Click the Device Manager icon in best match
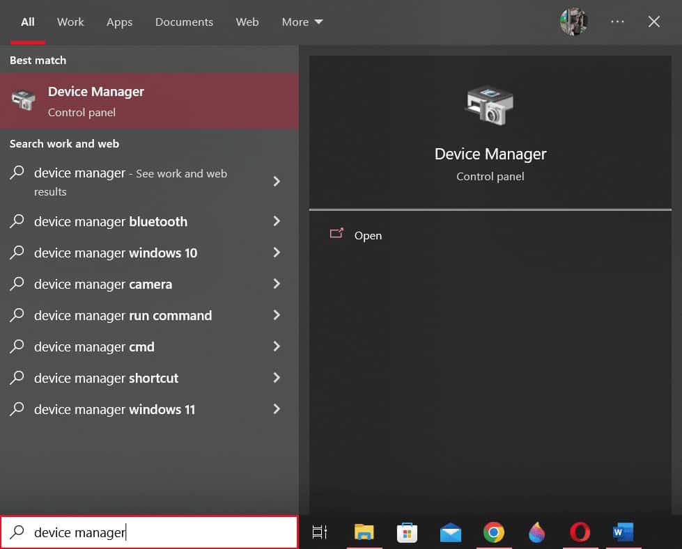This screenshot has height=549, width=682. (x=24, y=100)
